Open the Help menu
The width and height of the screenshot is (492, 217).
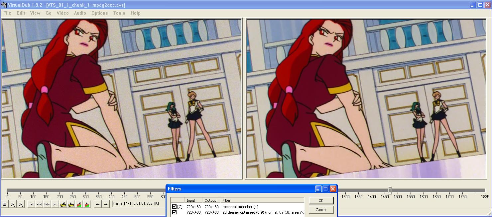coord(135,13)
